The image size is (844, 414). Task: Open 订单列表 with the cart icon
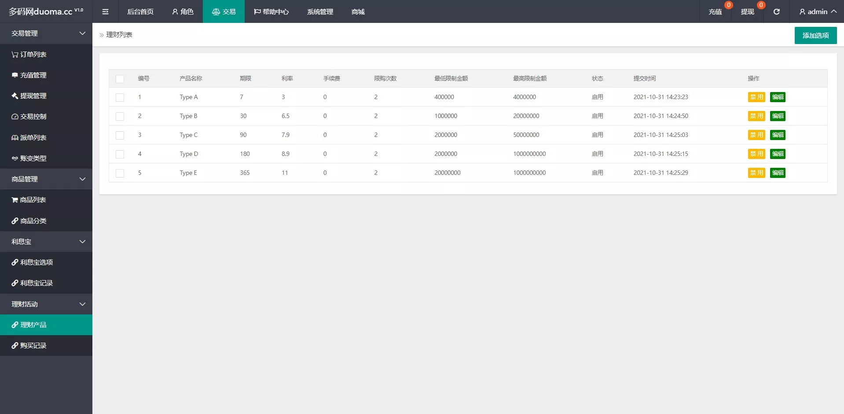click(x=29, y=54)
